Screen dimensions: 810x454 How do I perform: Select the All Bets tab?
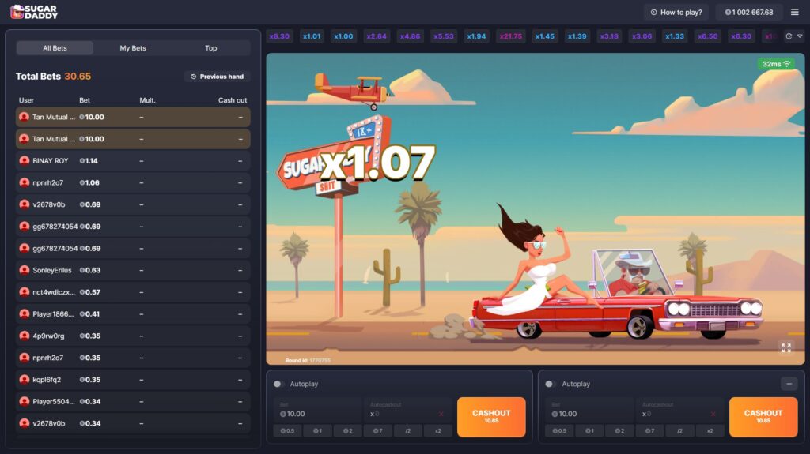55,48
